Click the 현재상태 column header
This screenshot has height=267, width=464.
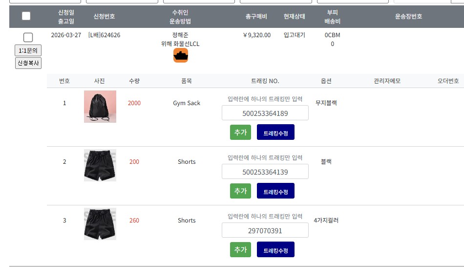click(x=294, y=16)
